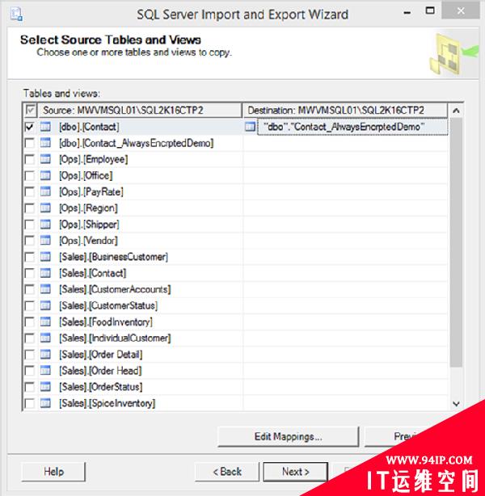Viewport: 485px width, 496px height.
Task: Click the table list scroll up arrow
Action: click(x=456, y=111)
